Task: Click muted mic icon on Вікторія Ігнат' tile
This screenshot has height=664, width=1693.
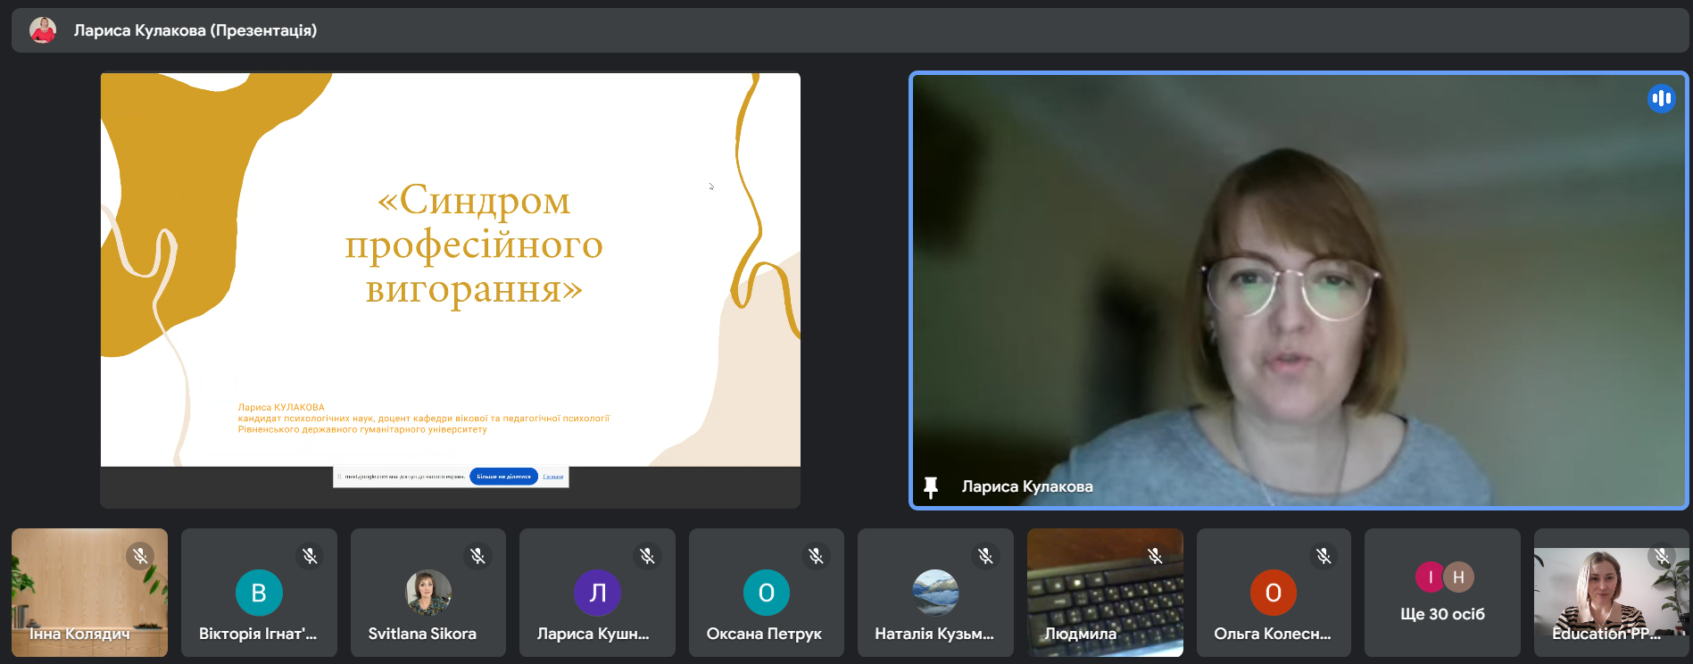Action: pos(310,556)
